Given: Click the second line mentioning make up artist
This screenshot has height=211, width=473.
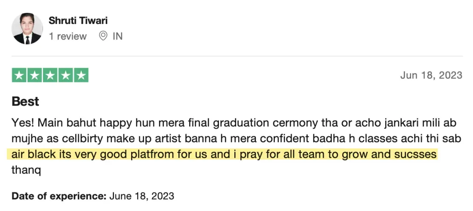Looking at the screenshot, I should (236, 139).
